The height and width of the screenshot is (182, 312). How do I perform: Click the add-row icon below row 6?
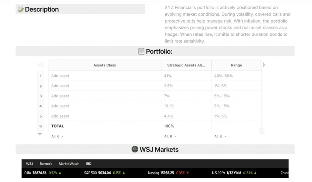point(40,134)
